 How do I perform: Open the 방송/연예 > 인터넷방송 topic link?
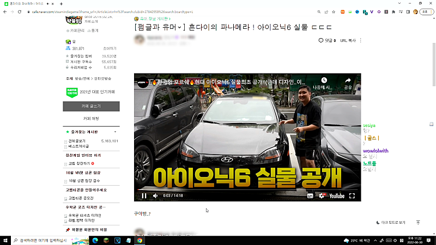tap(93, 78)
